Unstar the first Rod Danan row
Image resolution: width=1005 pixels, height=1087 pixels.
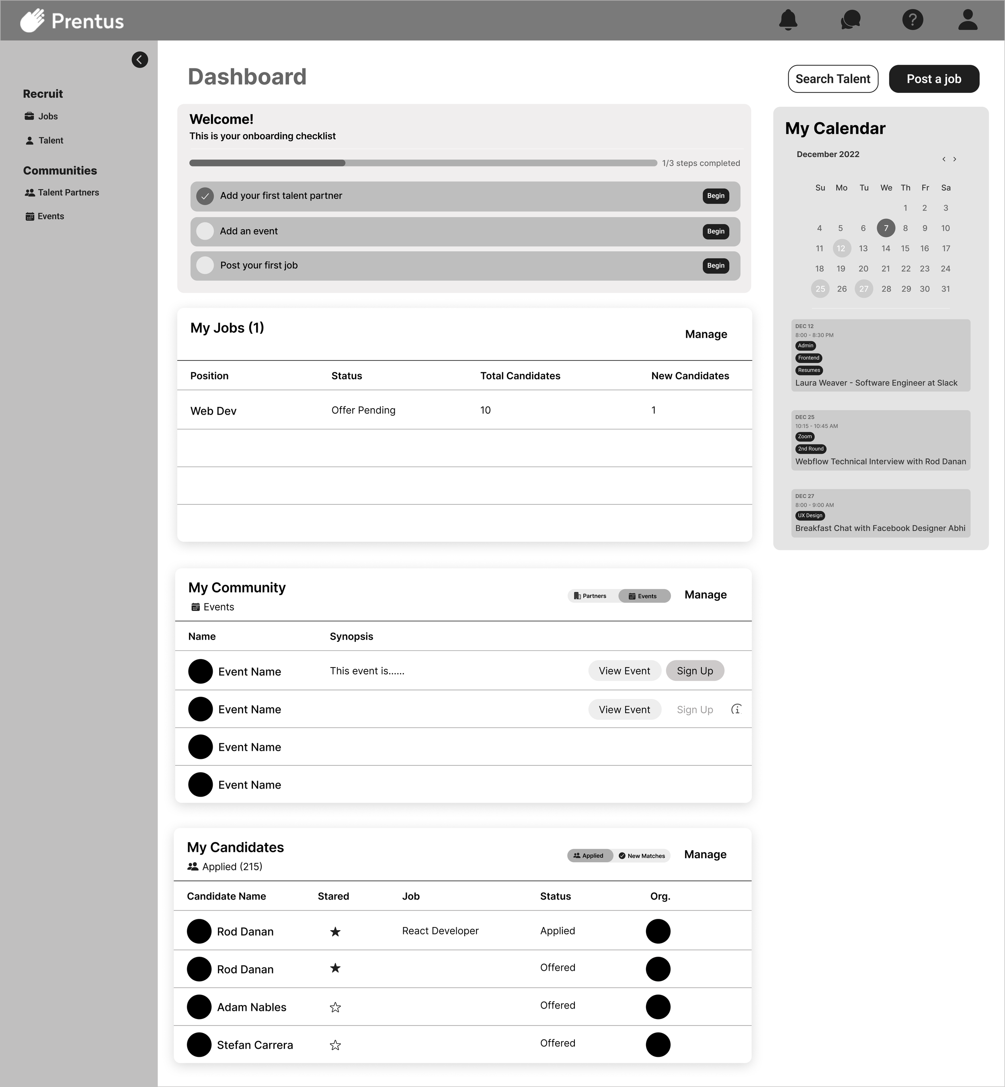point(335,931)
